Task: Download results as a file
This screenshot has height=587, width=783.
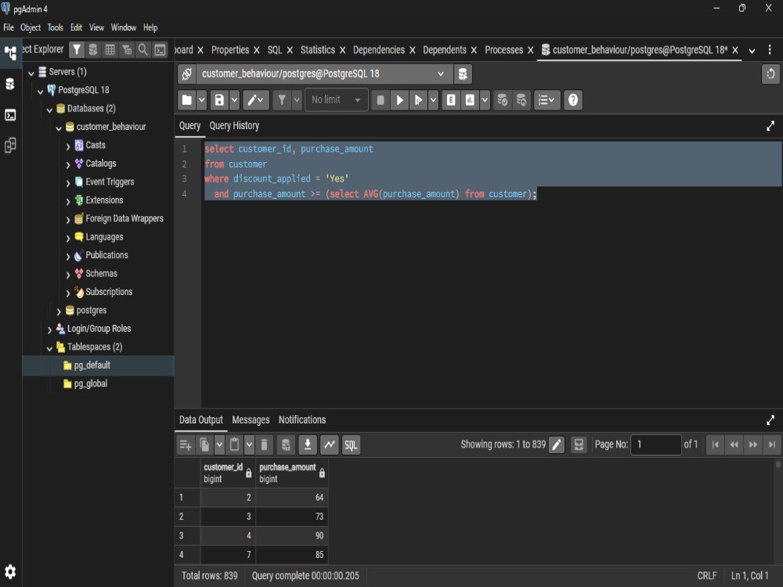Action: [x=308, y=445]
